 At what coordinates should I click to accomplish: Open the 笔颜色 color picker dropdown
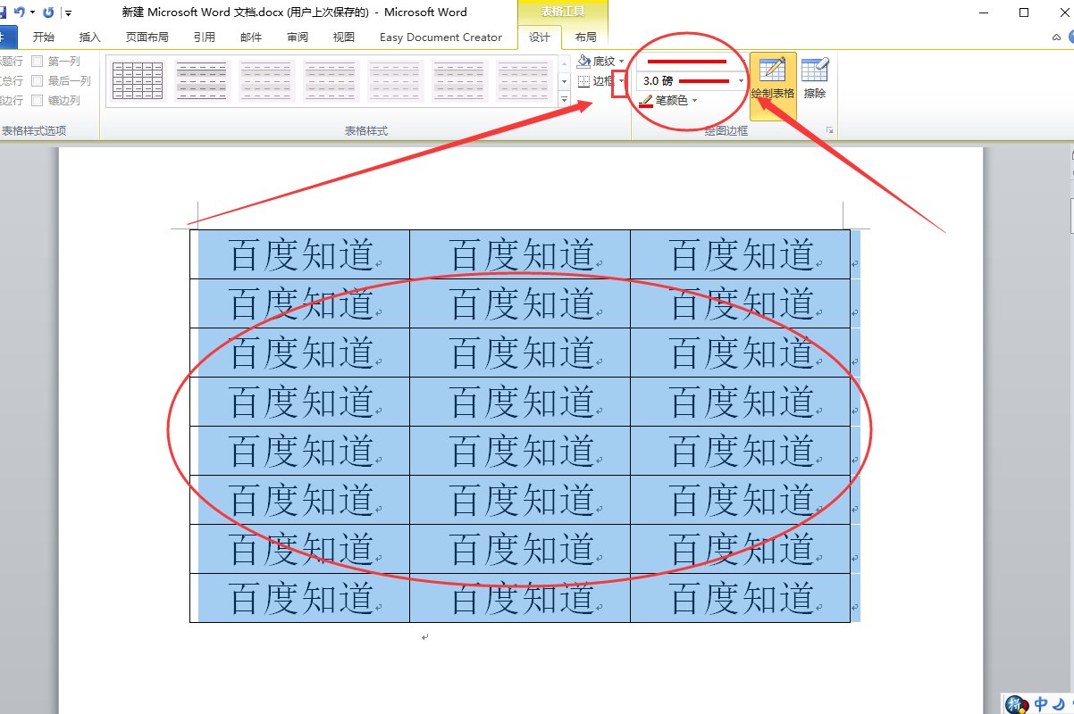pyautogui.click(x=694, y=99)
